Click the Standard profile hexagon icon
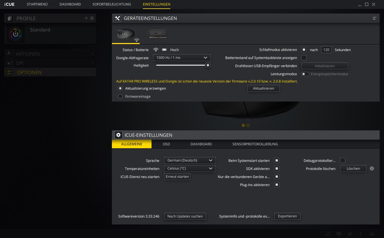Viewport: 384px width, 238px height. [x=16, y=34]
